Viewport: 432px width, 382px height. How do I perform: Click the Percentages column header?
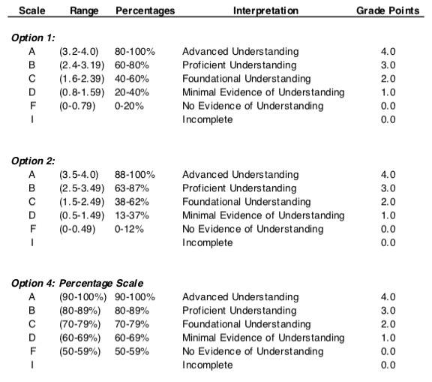[x=145, y=11]
